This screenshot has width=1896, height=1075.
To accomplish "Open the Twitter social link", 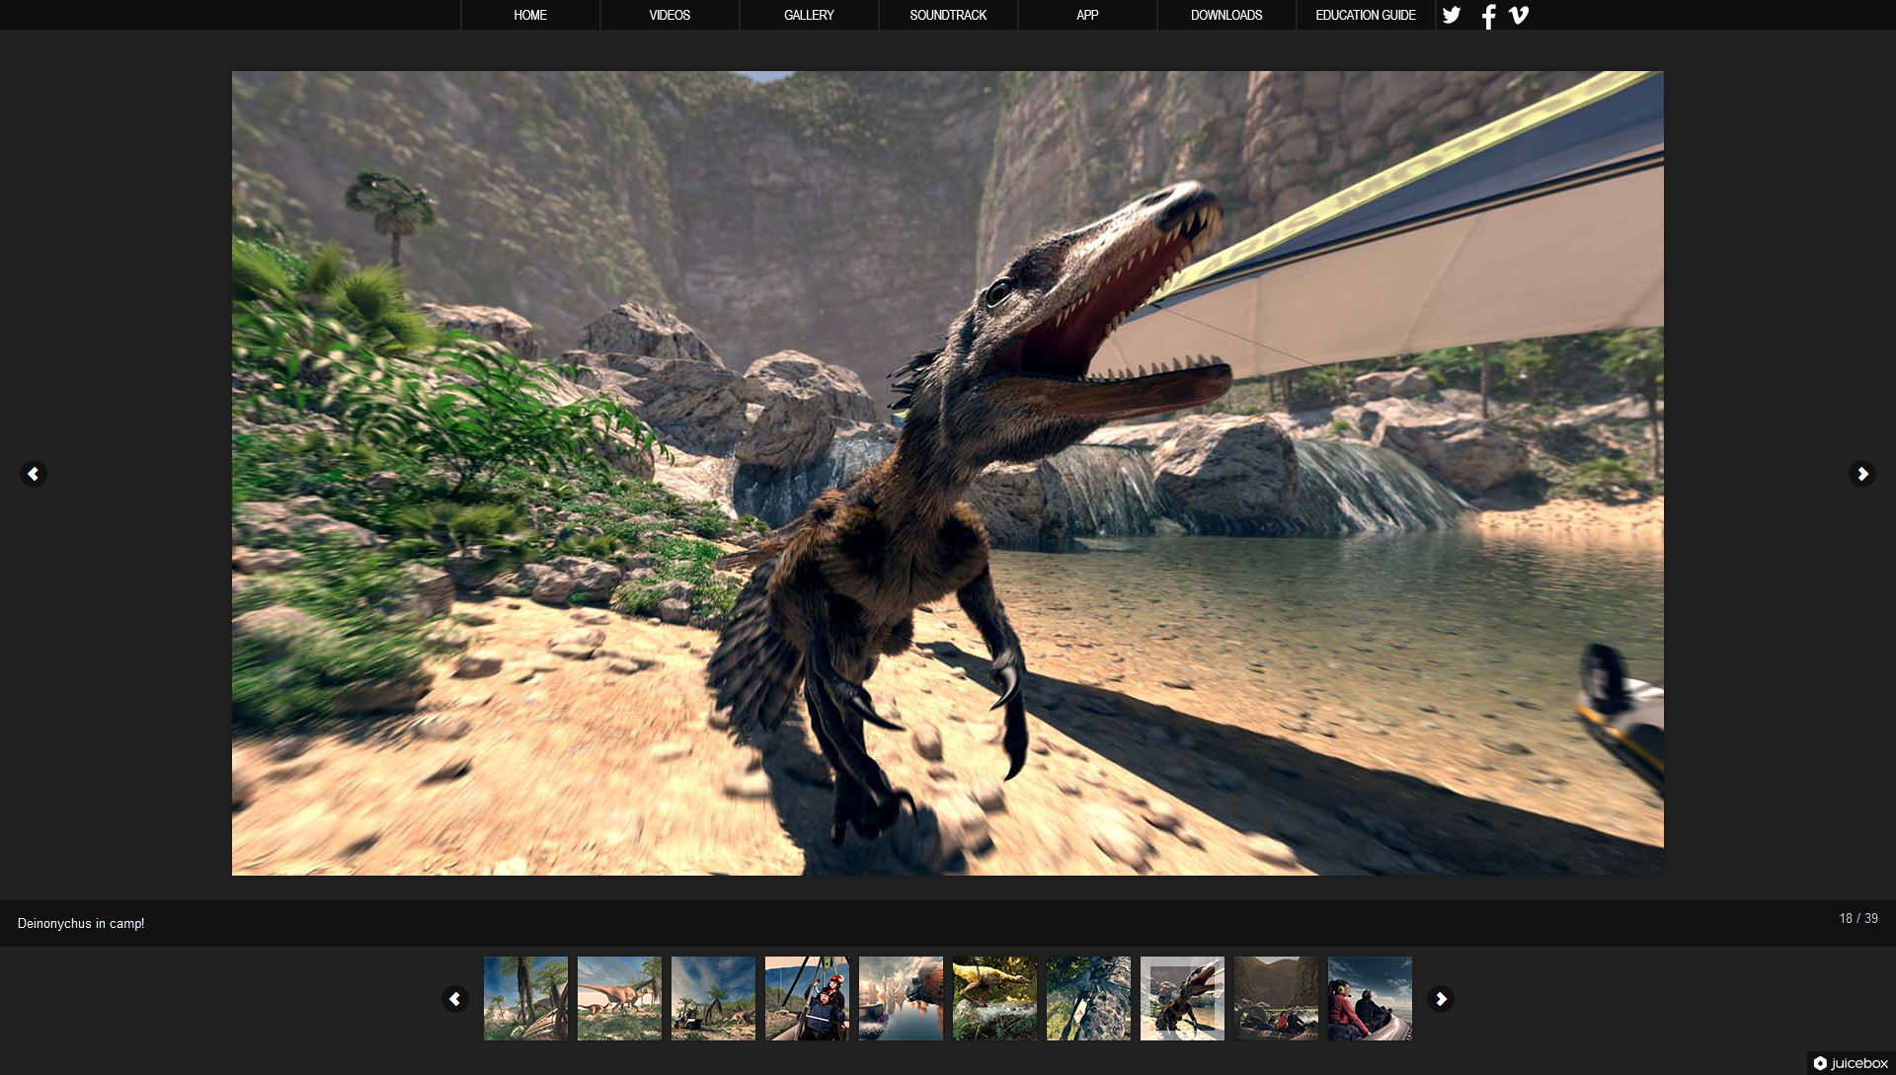I will (x=1452, y=15).
